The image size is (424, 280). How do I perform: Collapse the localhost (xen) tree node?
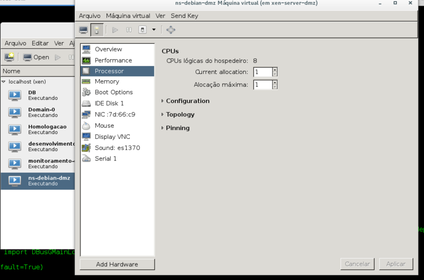pyautogui.click(x=4, y=81)
